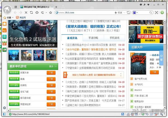Viewport: 168px width, 118px height.
Task: Click the round browser logo avatar
Action: coord(7,10)
